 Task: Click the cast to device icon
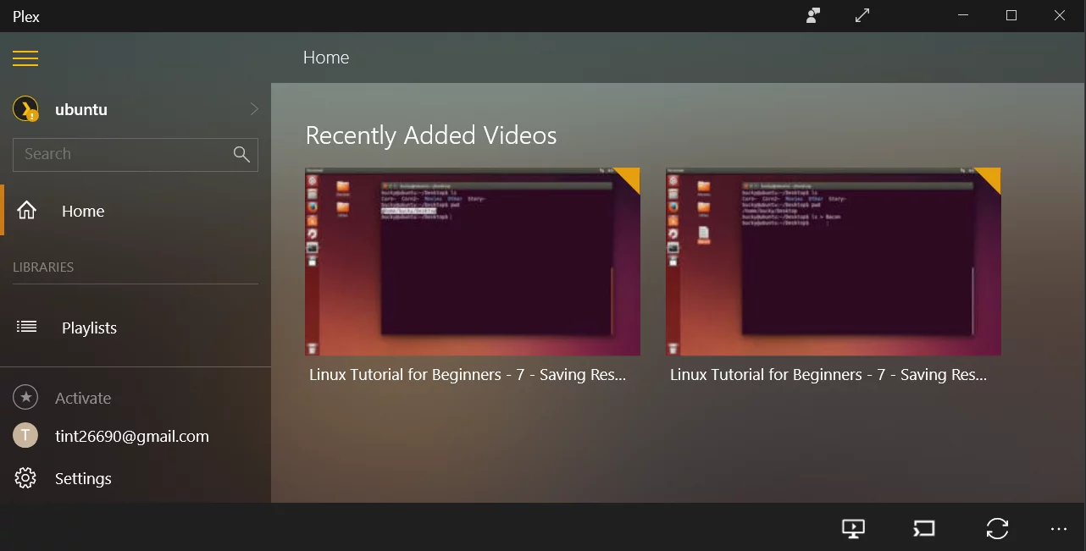924,529
